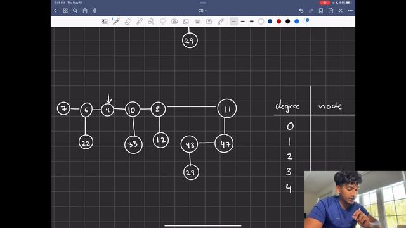Tap the home indicator bar at the bottom
This screenshot has width=406, height=228.
[203, 225]
